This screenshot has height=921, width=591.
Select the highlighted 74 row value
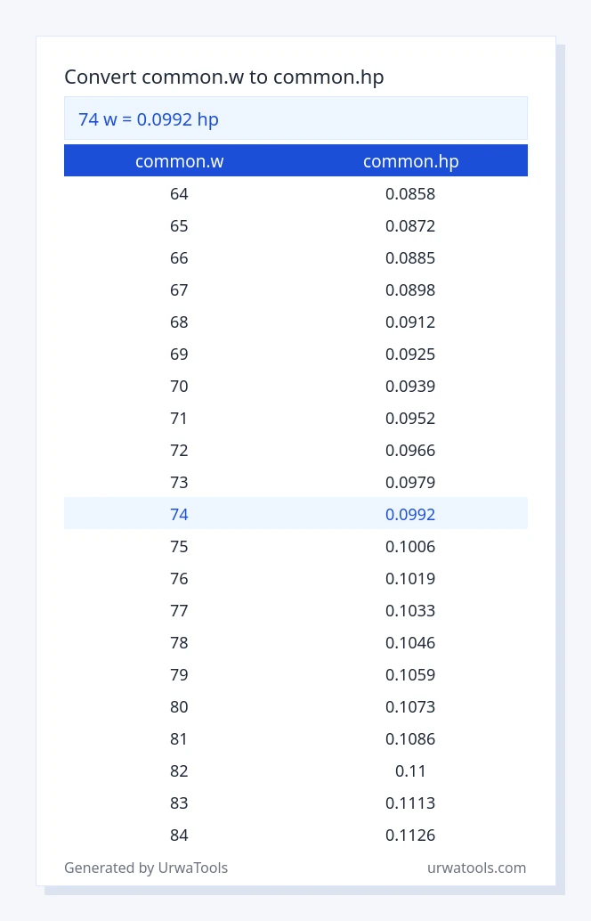click(x=179, y=514)
